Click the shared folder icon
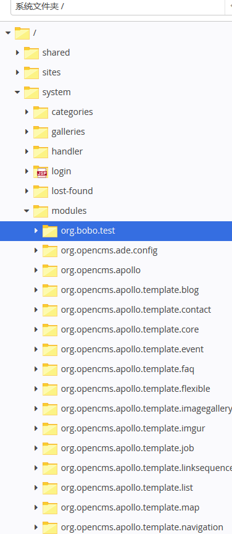The height and width of the screenshot is (534, 232). point(31,53)
